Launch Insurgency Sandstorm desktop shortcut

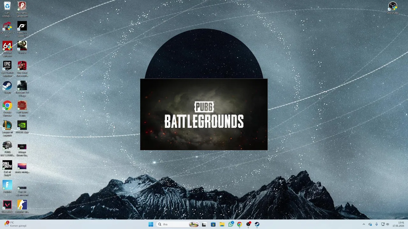pos(22,9)
